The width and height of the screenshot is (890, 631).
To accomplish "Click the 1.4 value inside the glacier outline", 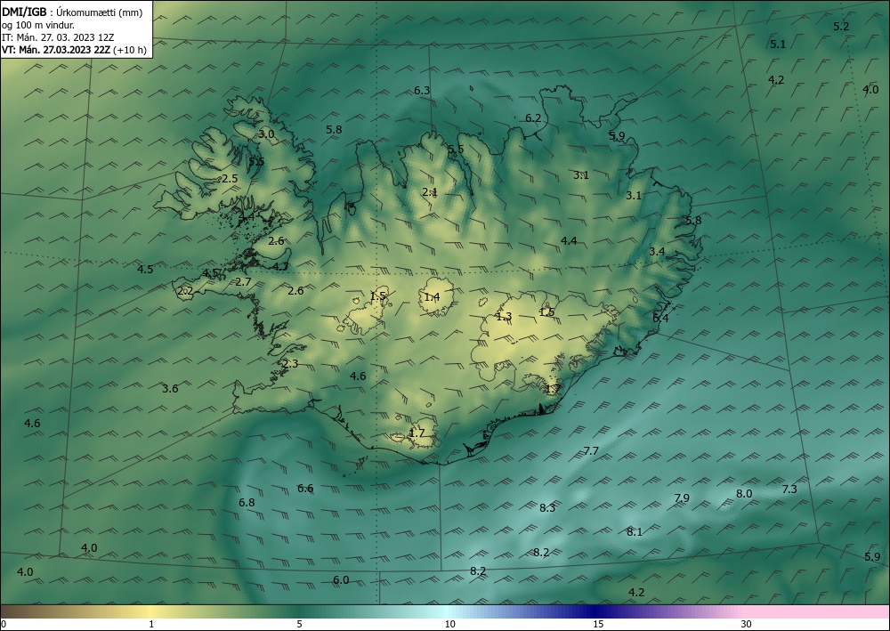I will [432, 296].
